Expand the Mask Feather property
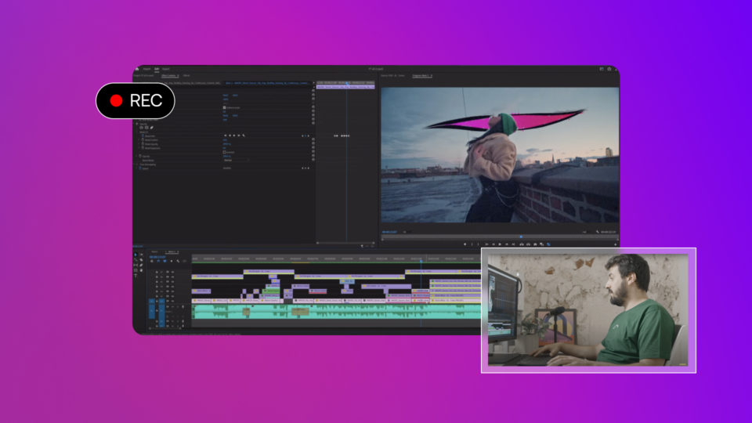This screenshot has height=423, width=752. 139,140
